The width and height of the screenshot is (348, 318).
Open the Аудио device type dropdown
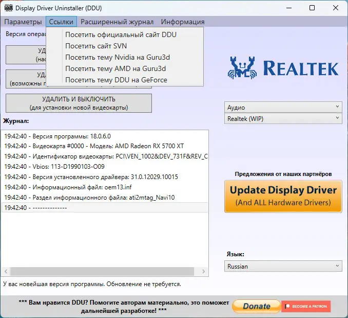(283, 107)
